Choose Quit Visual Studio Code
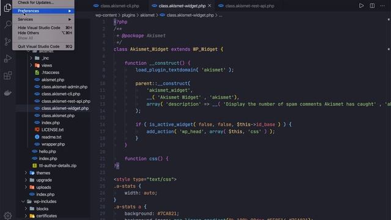This screenshot has height=220, width=391. 43,46
